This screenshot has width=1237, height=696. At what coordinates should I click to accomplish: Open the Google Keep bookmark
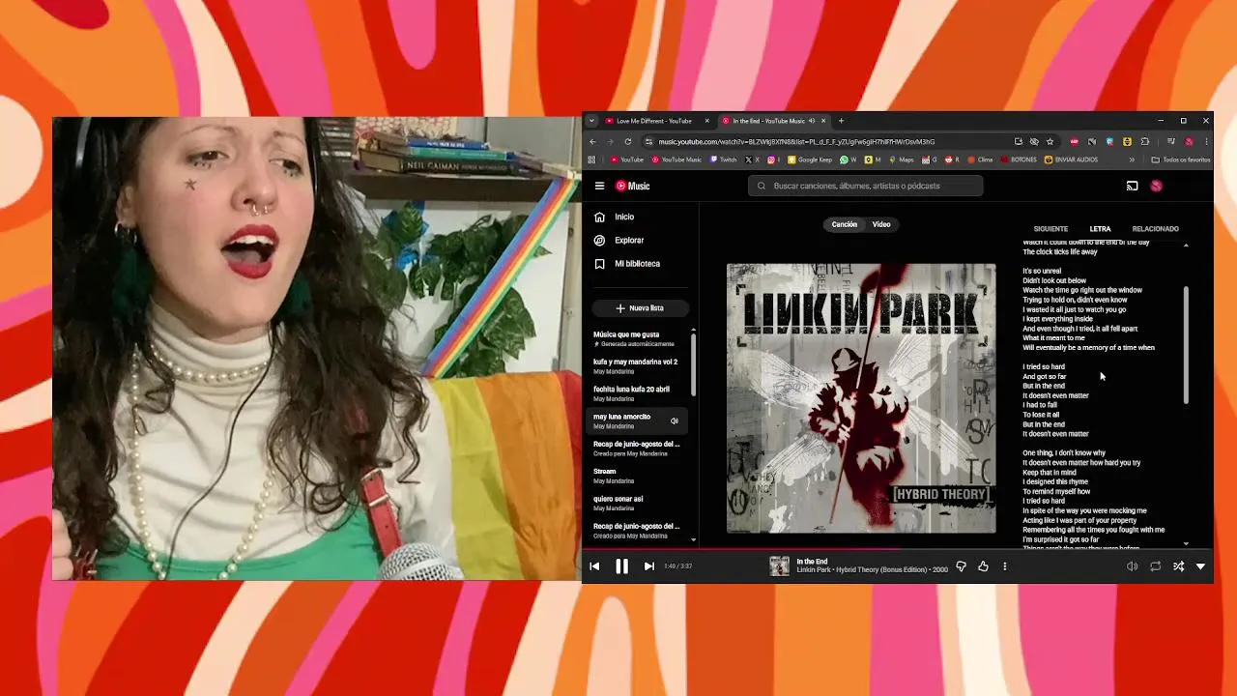810,159
